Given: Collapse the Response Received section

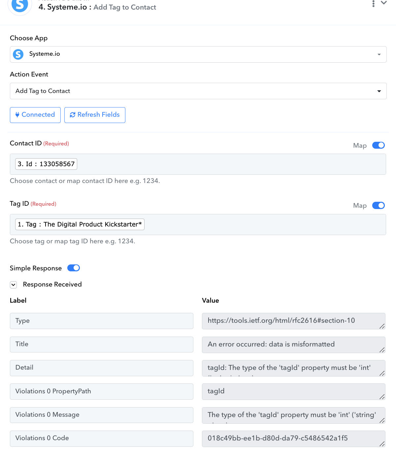Looking at the screenshot, I should pos(13,285).
